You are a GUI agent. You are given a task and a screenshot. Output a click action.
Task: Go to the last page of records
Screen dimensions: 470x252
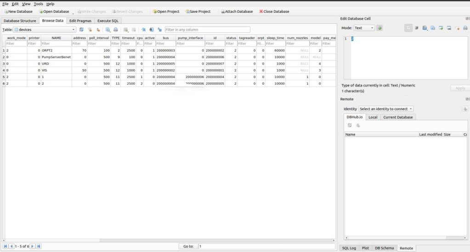[x=39, y=247]
